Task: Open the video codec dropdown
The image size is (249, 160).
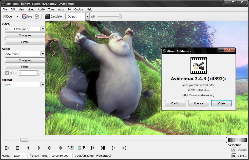Action: tap(43, 29)
